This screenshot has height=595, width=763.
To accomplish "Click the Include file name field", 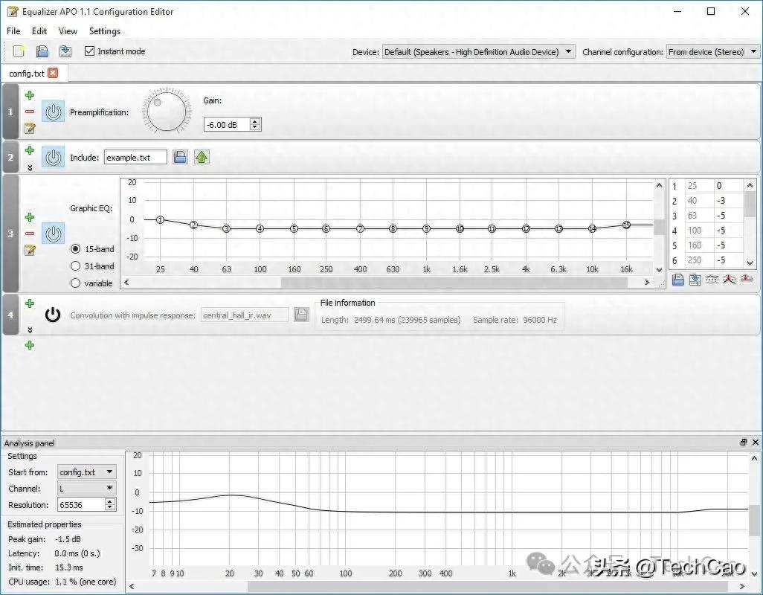I will [135, 157].
